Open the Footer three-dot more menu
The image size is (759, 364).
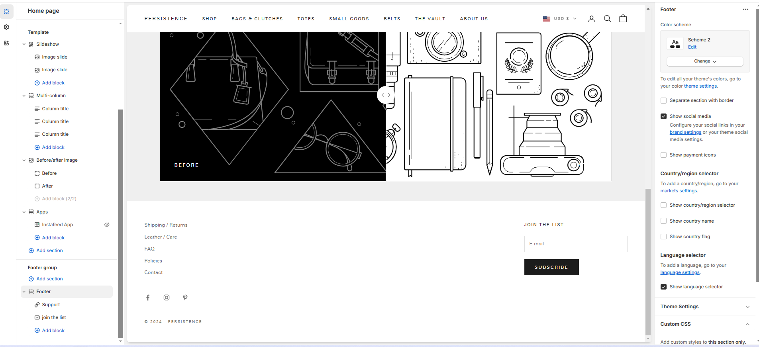(745, 9)
